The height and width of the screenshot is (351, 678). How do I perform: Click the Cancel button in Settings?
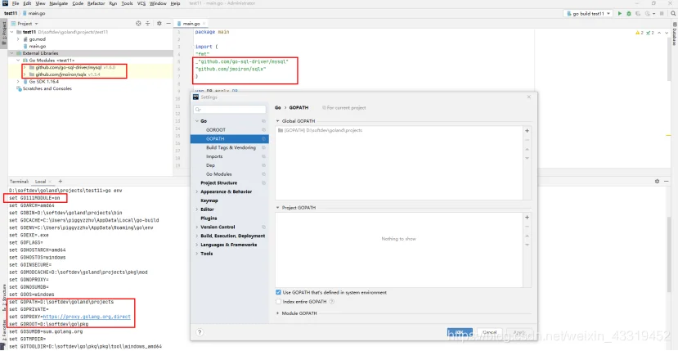tap(489, 332)
